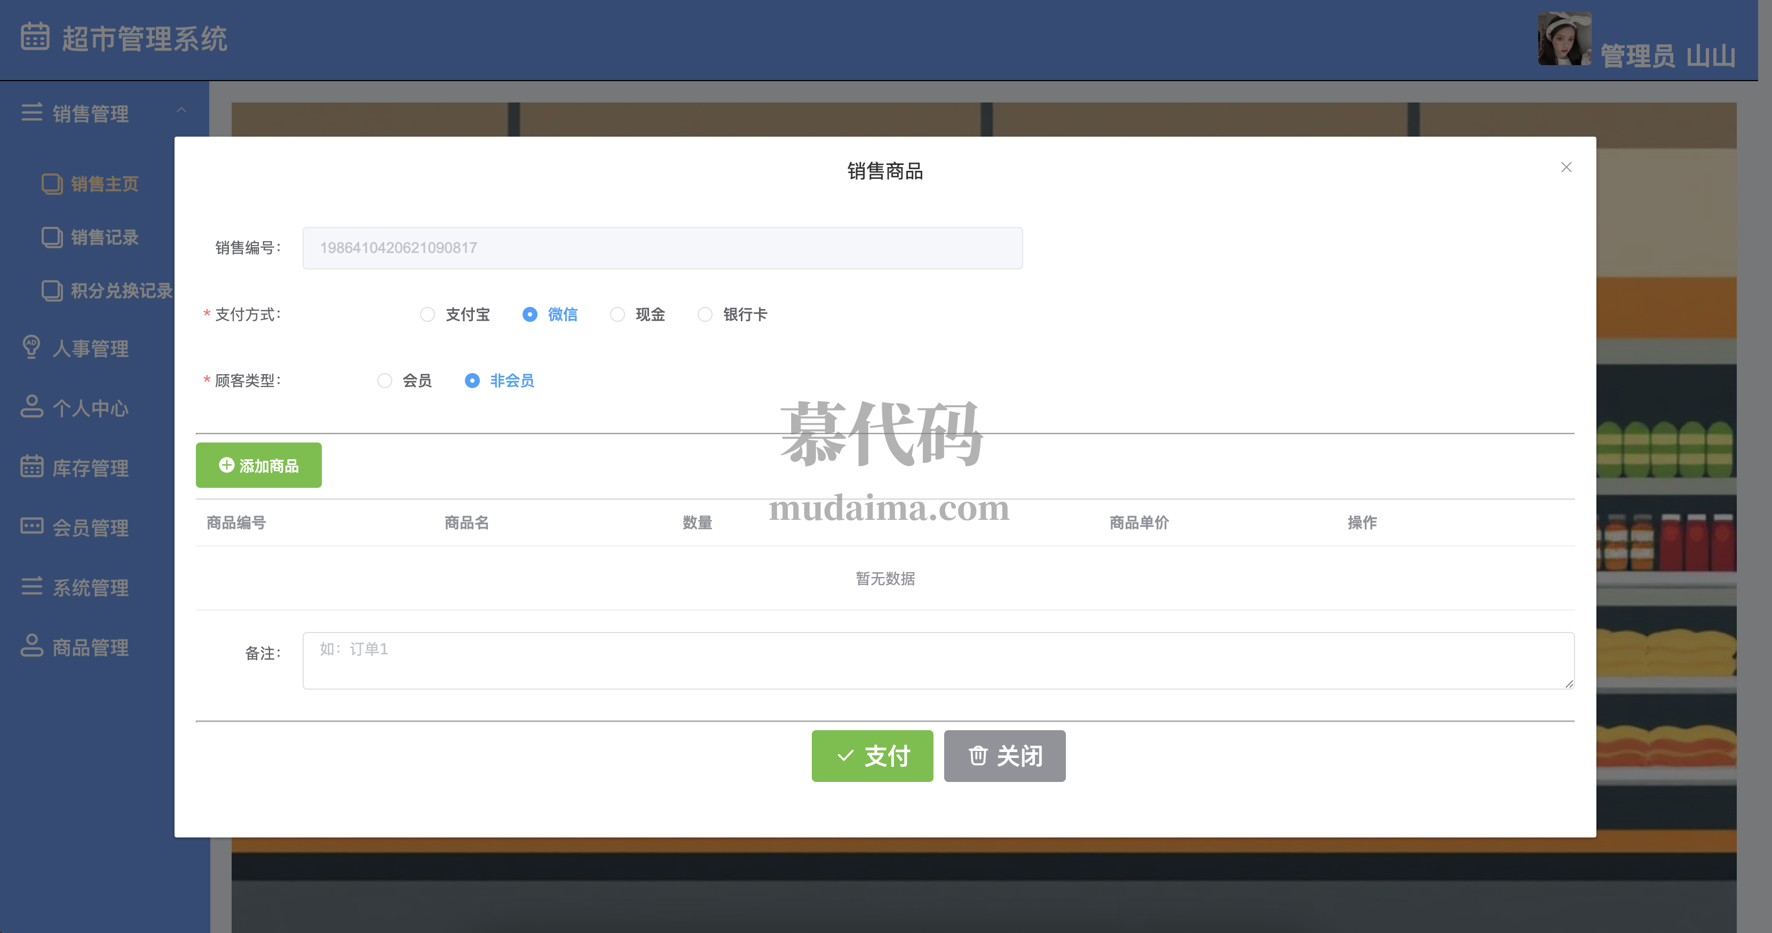Click the X icon to close the 销售商品 dialog

click(1567, 167)
